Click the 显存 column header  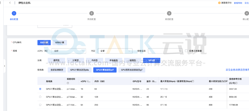coord(152,81)
